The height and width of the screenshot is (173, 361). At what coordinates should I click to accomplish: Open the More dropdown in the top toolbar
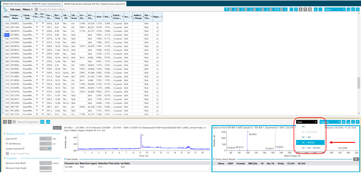tap(335, 9)
